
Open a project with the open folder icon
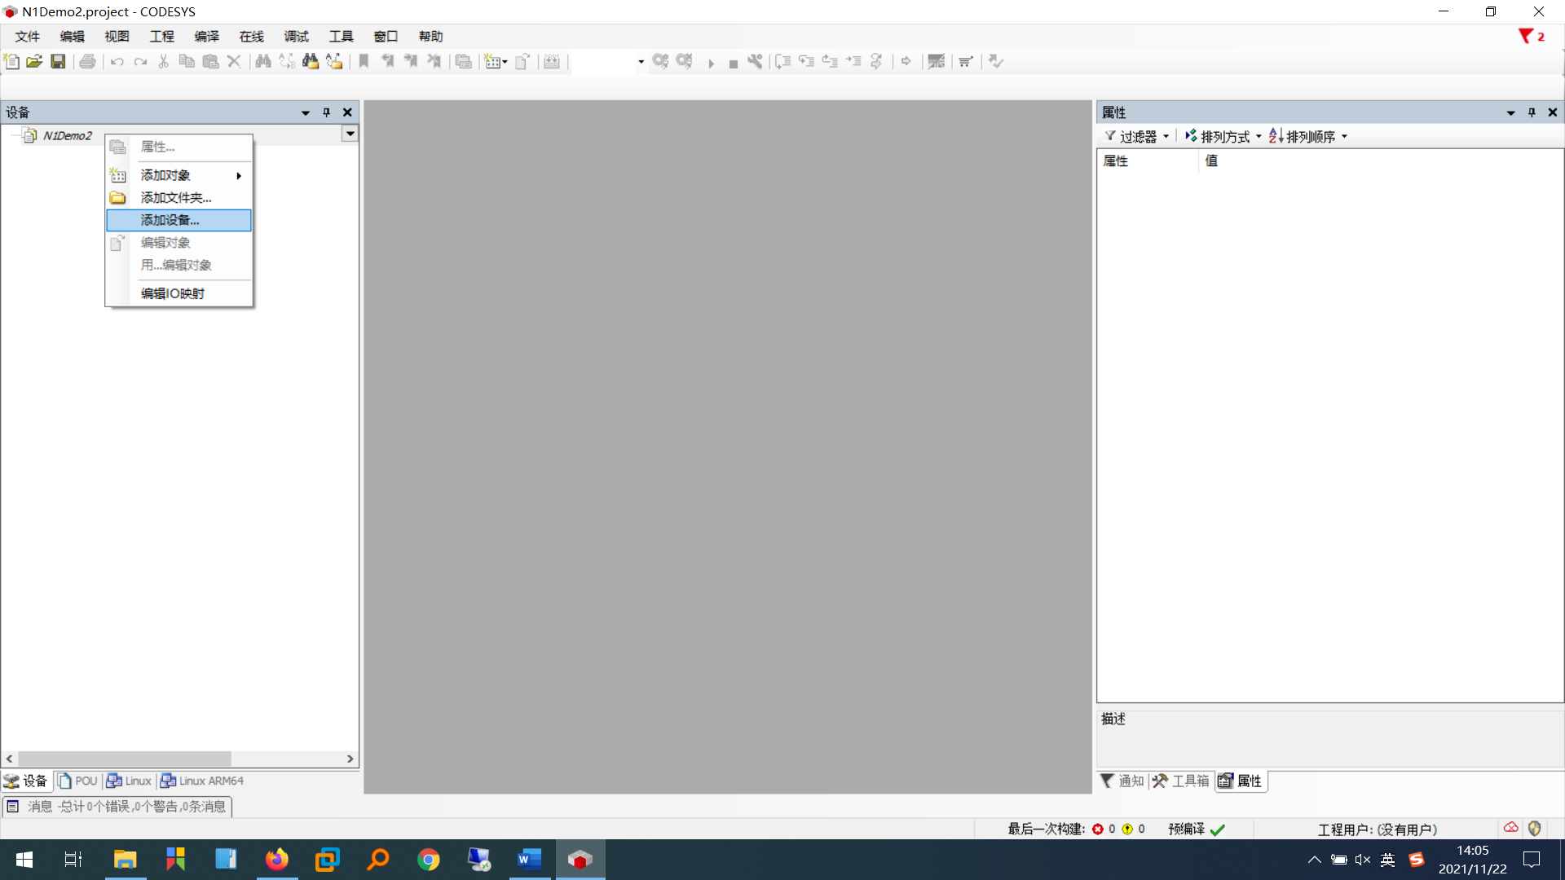[33, 61]
